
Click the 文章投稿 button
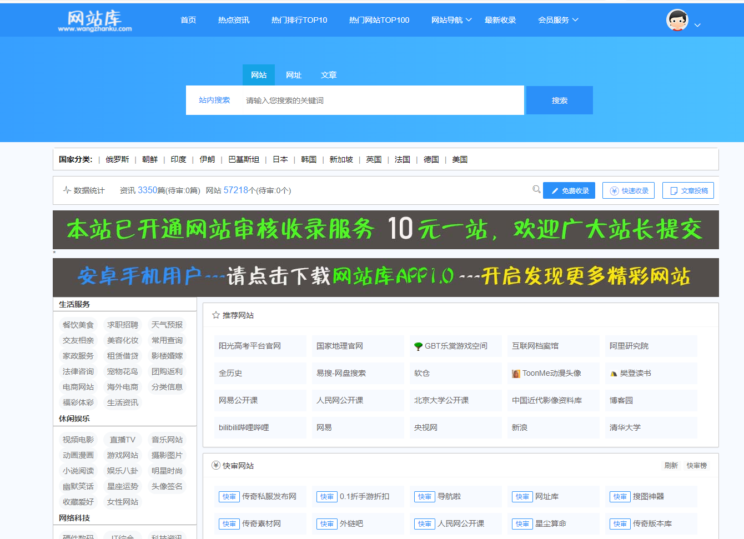click(x=688, y=190)
